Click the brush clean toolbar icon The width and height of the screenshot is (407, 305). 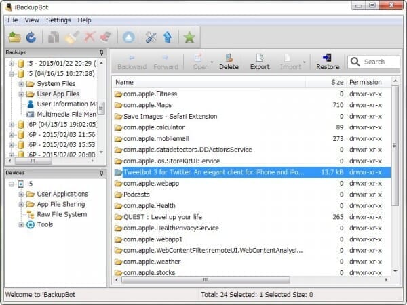click(x=72, y=37)
